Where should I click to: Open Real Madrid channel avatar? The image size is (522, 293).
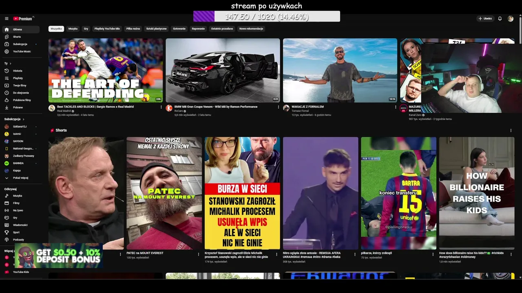(52, 108)
